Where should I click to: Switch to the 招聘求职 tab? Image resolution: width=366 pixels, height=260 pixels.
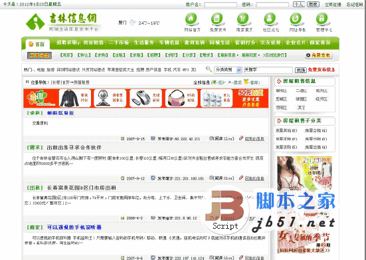pyautogui.click(x=68, y=43)
